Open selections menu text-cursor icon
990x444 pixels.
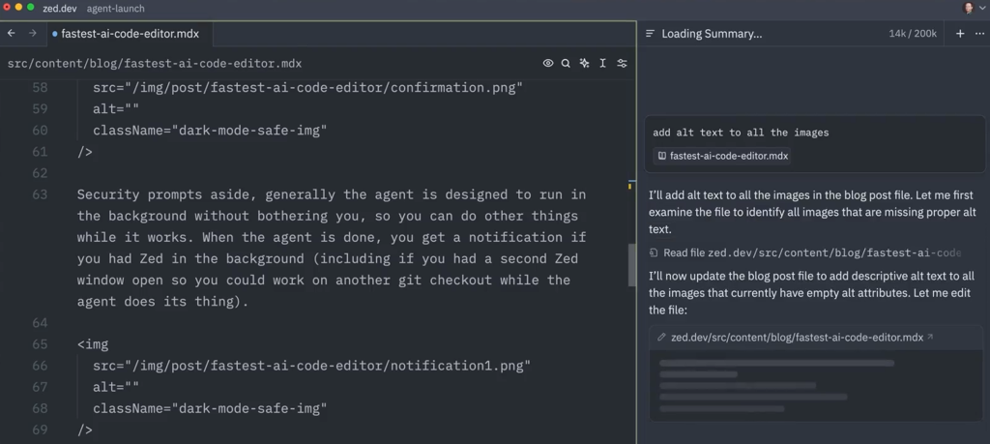[603, 63]
